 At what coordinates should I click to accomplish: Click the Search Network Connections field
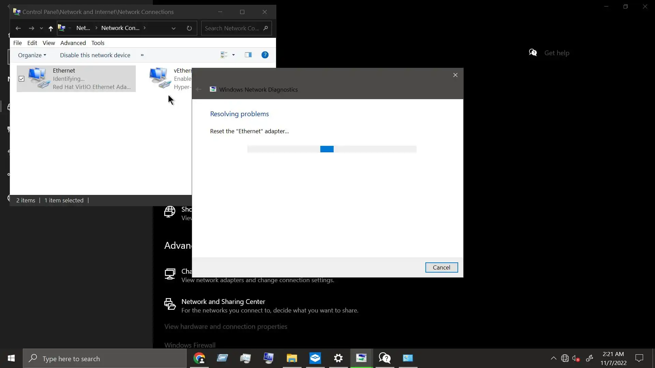click(232, 28)
